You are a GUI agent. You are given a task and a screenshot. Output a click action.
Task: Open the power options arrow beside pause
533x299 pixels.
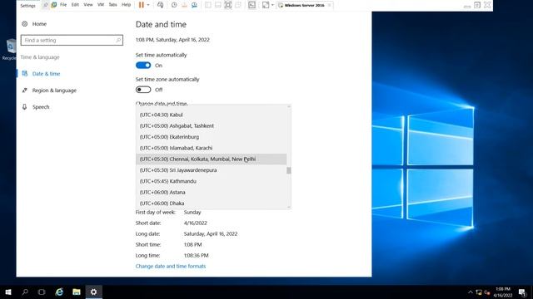148,5
